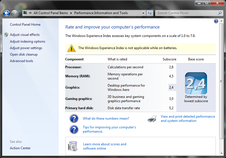Open Adjust power settings
The width and height of the screenshot is (226, 158).
(x=26, y=48)
